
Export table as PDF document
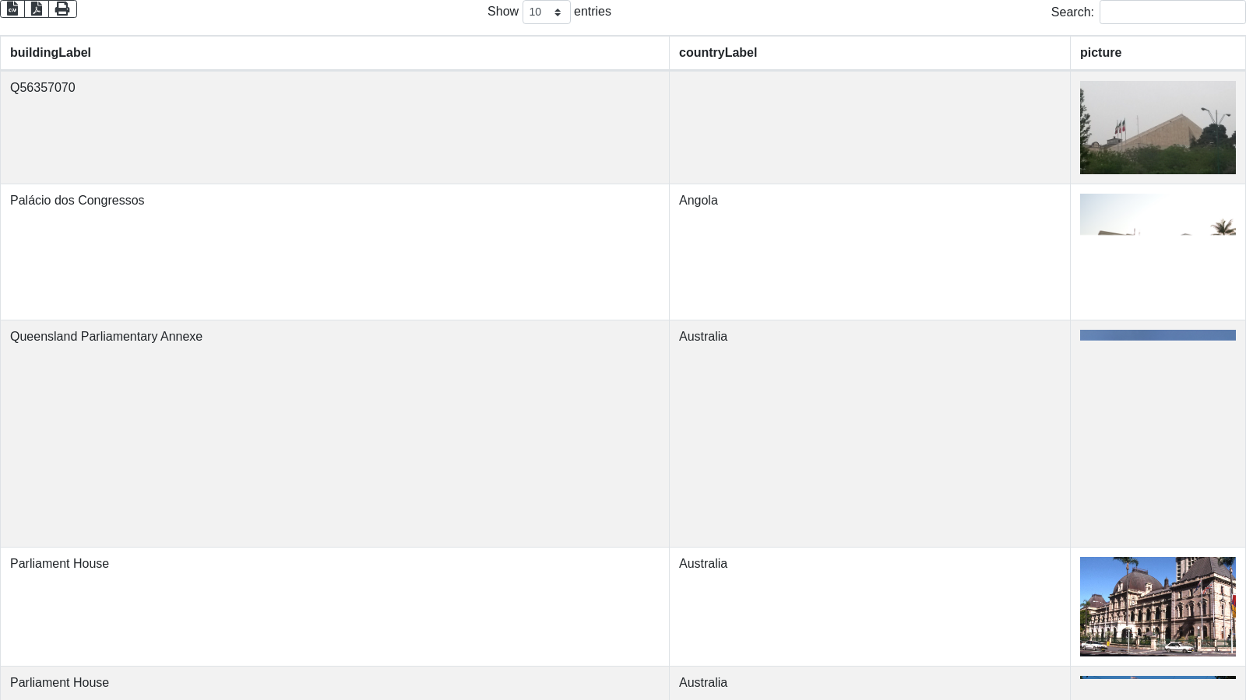37,9
